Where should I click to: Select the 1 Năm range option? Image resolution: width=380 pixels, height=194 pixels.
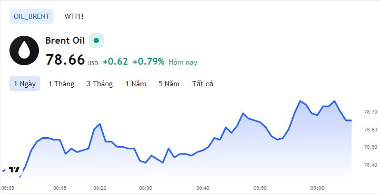point(136,84)
